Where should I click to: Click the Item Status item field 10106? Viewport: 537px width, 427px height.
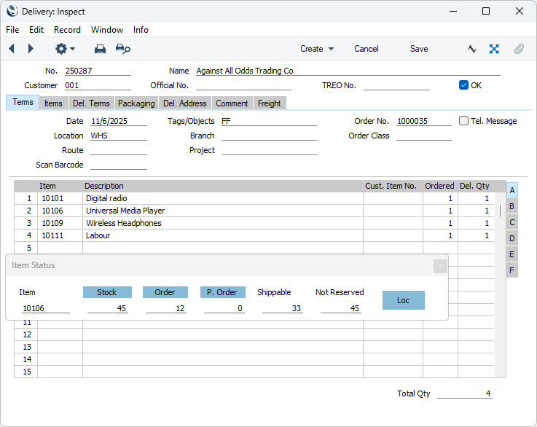pos(44,308)
